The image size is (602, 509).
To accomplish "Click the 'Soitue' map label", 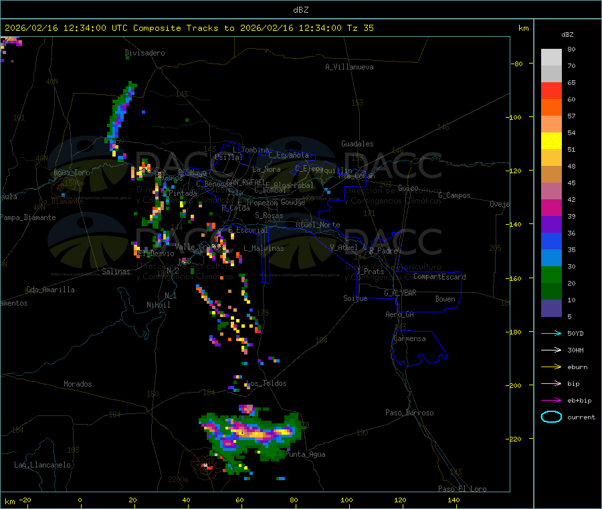I will point(355,298).
